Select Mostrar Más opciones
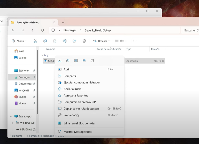The width and height of the screenshot is (199, 144). pyautogui.click(x=89, y=132)
